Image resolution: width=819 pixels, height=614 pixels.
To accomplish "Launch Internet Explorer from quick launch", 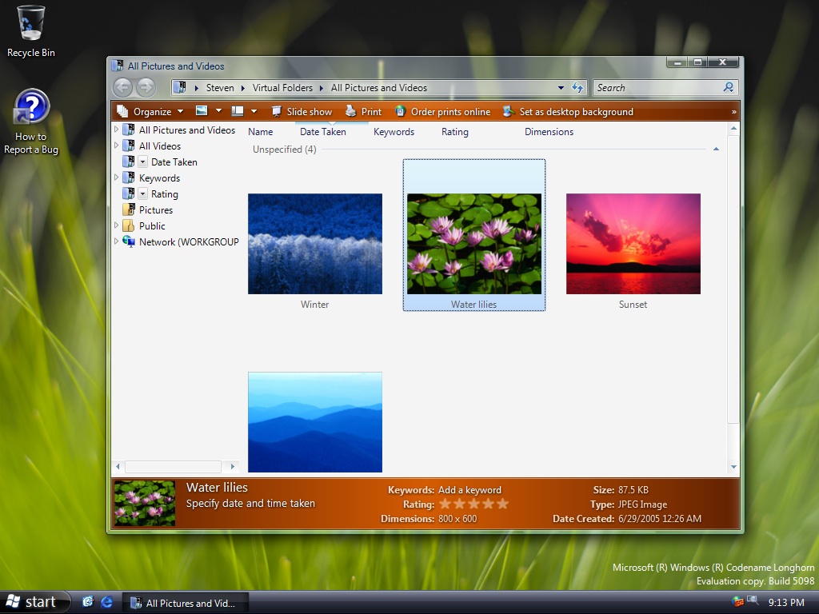I will click(107, 602).
